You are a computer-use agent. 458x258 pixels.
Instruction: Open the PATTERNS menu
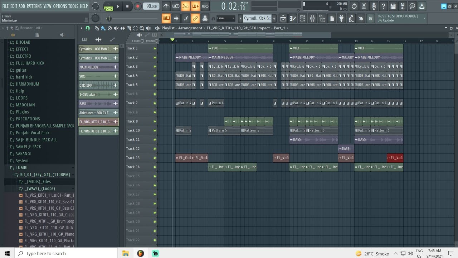[34, 6]
